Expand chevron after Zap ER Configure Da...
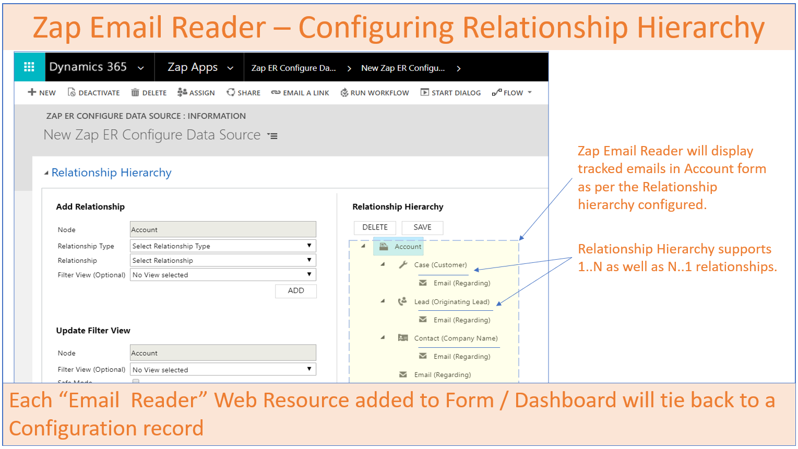Screen dimensions: 798x449 (349, 68)
